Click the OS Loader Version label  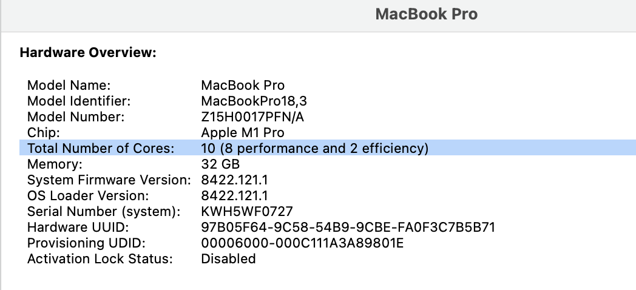pyautogui.click(x=88, y=195)
